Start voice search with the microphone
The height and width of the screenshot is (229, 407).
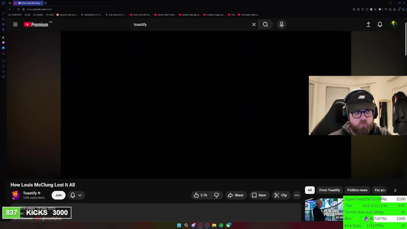tap(281, 24)
